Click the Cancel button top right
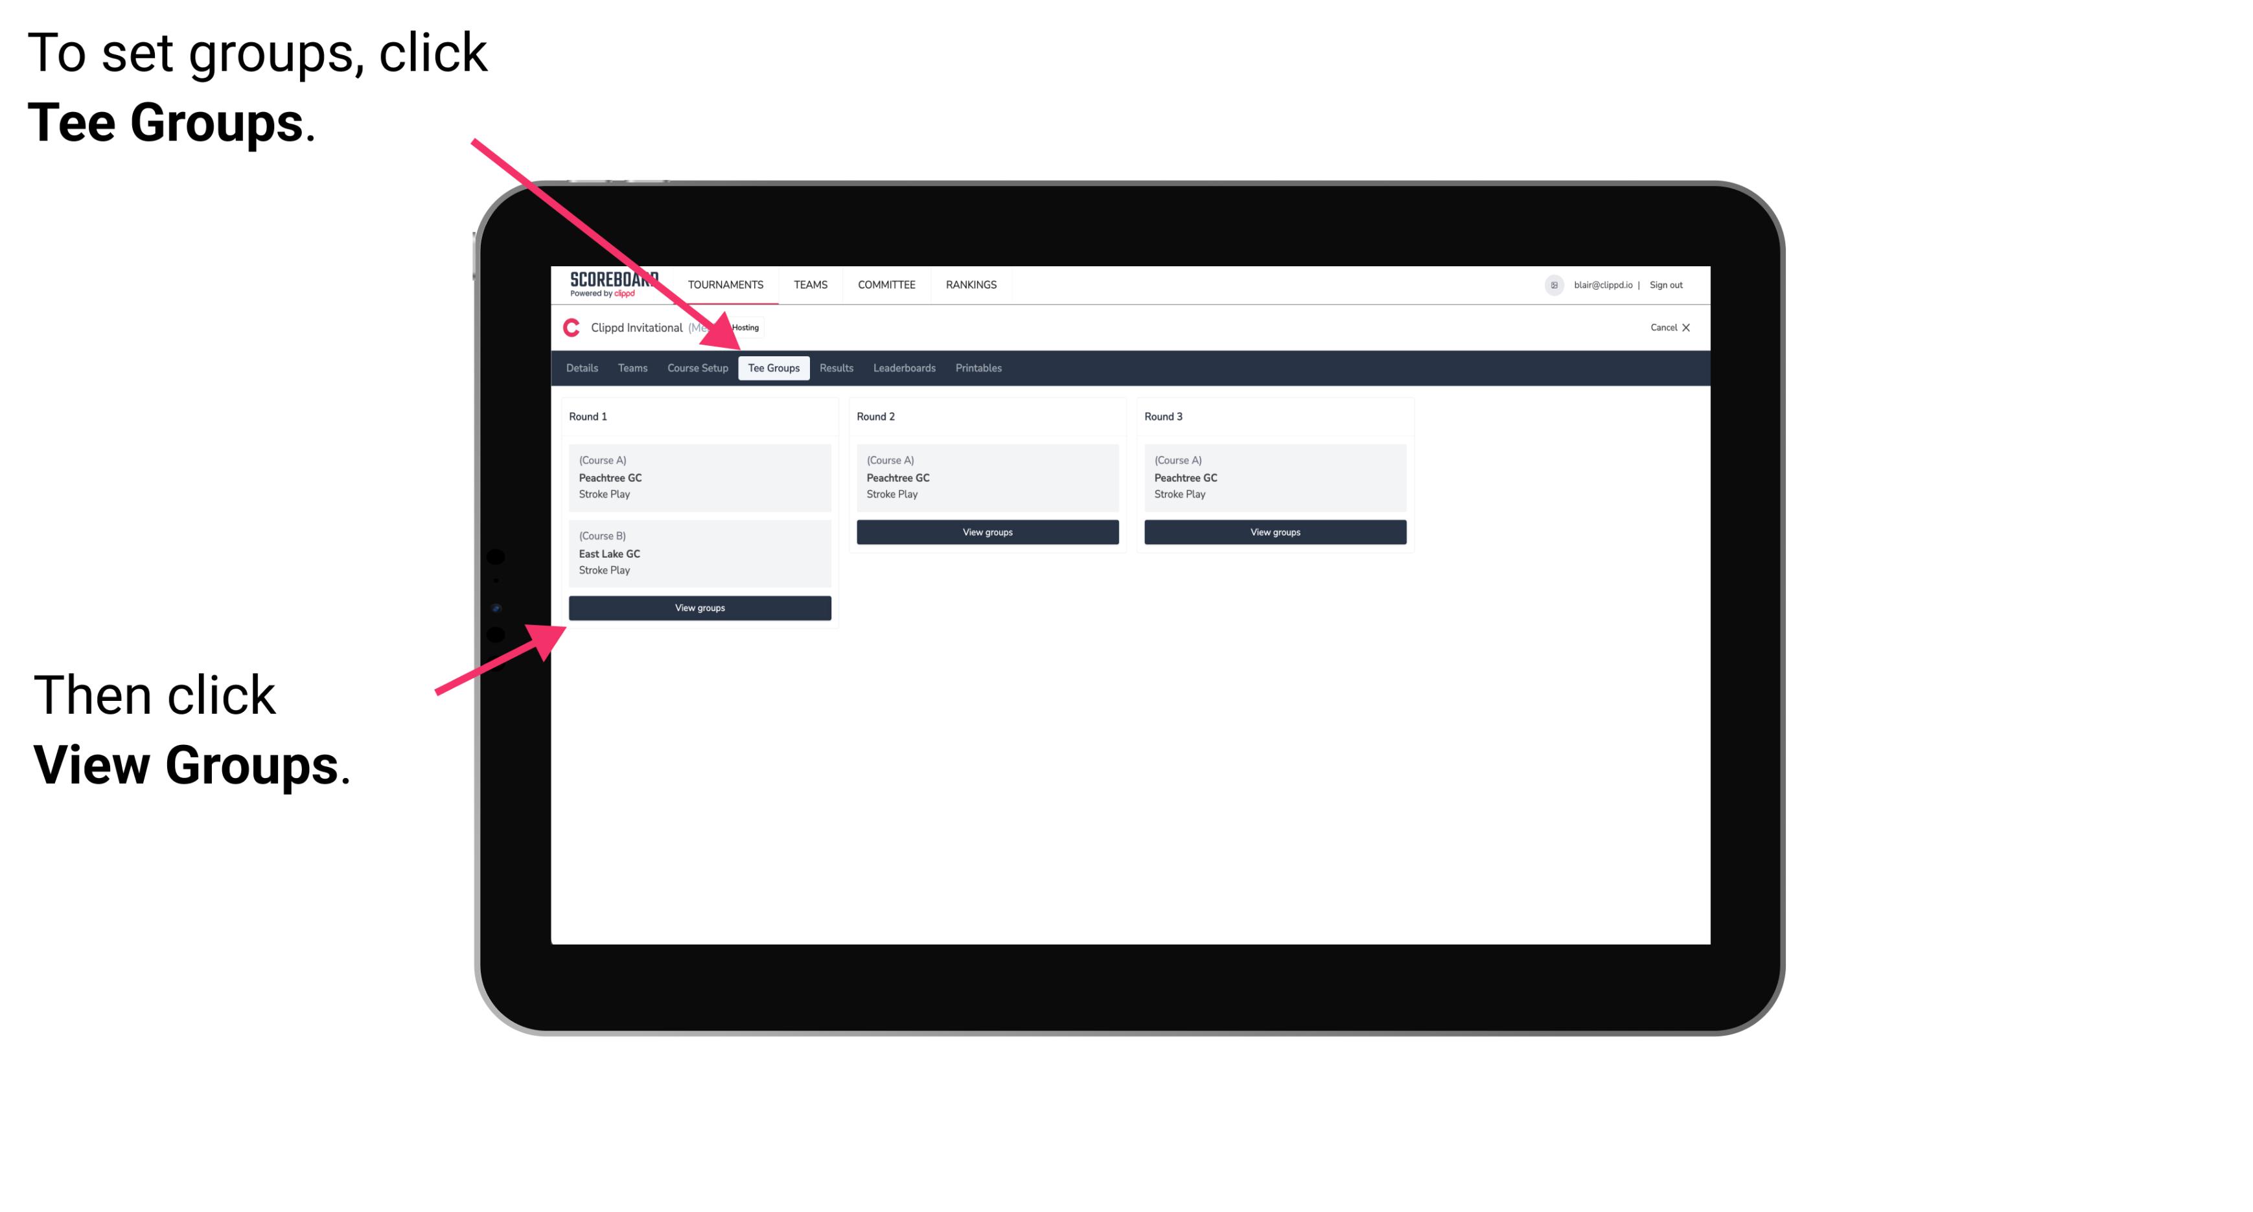This screenshot has width=2253, height=1212. (1668, 327)
